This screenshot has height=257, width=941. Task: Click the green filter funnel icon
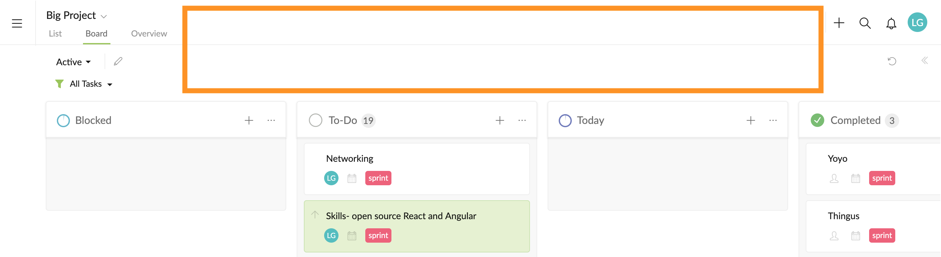[x=59, y=84]
